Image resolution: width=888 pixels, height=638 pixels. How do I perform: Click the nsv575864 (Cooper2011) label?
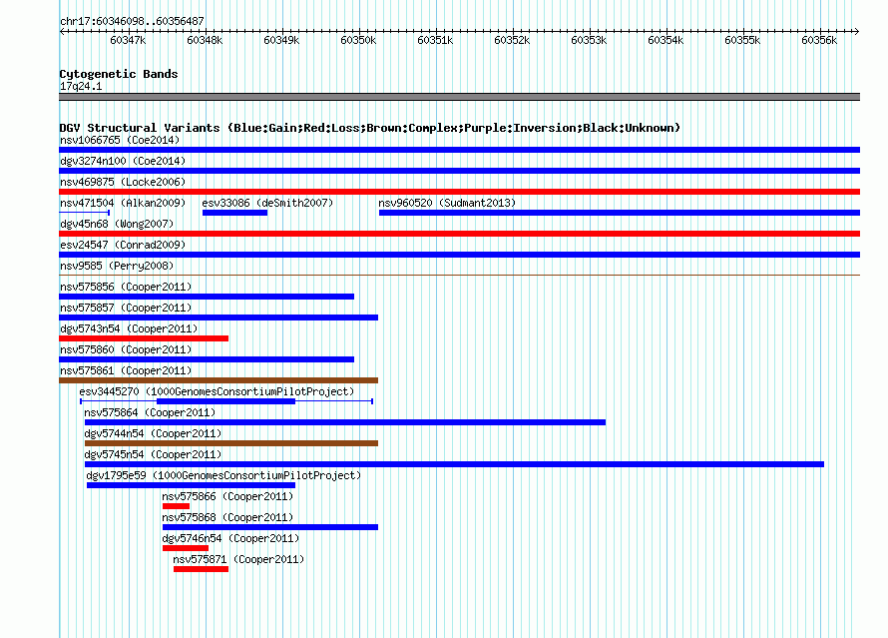[x=150, y=412]
